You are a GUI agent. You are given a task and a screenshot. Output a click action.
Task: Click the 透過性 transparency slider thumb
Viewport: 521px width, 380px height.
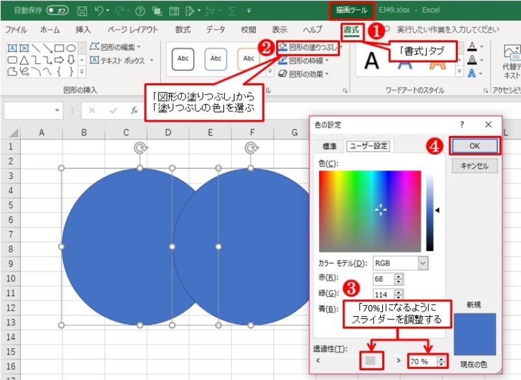[x=371, y=360]
